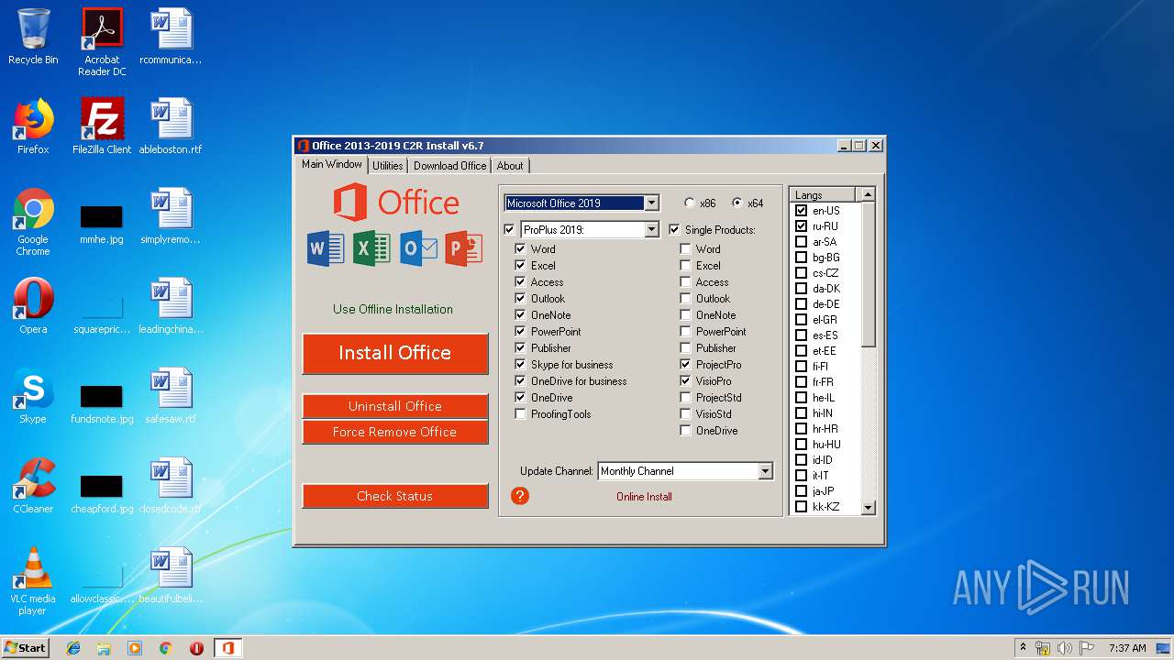The width and height of the screenshot is (1174, 660).
Task: Check the OneDrive single product checkbox
Action: [686, 431]
